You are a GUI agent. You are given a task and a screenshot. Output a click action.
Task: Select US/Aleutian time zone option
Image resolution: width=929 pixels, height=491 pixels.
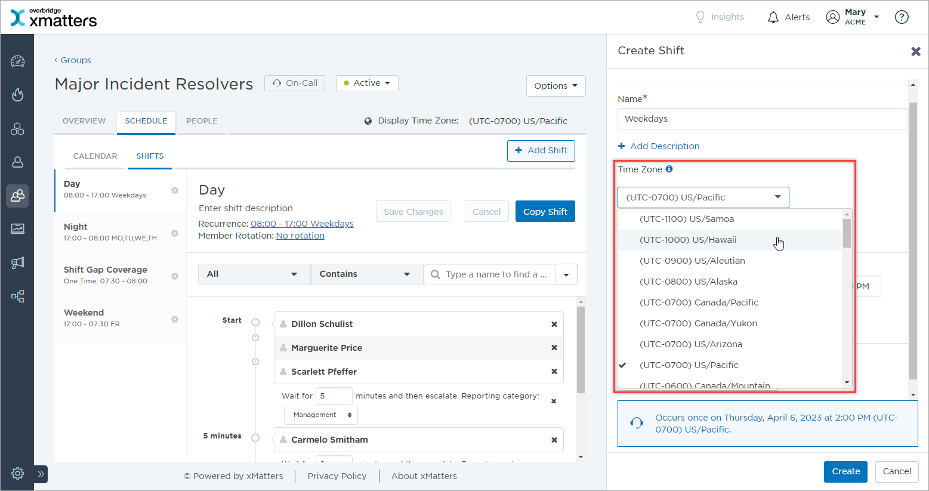[730, 261]
